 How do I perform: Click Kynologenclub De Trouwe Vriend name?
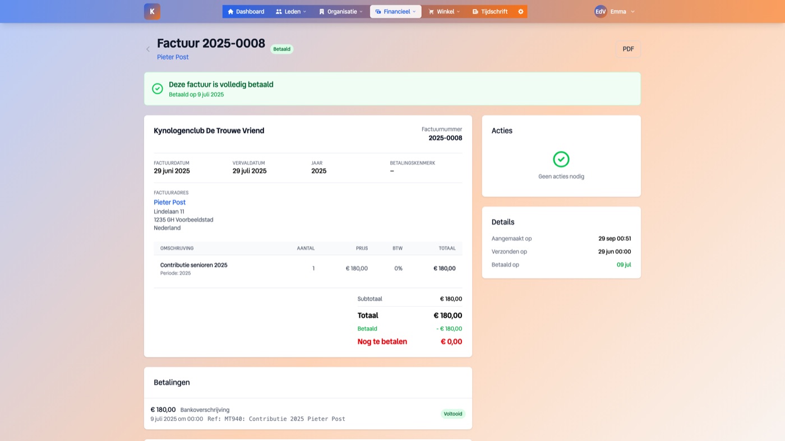point(209,131)
